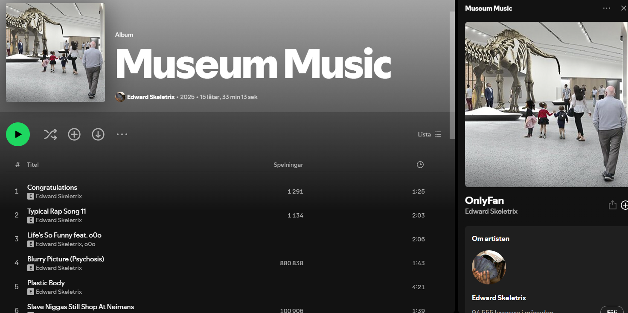Click the explicit badge on Life's So Funny
The height and width of the screenshot is (313, 628).
click(x=31, y=244)
